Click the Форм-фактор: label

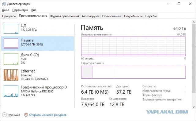(152, 95)
